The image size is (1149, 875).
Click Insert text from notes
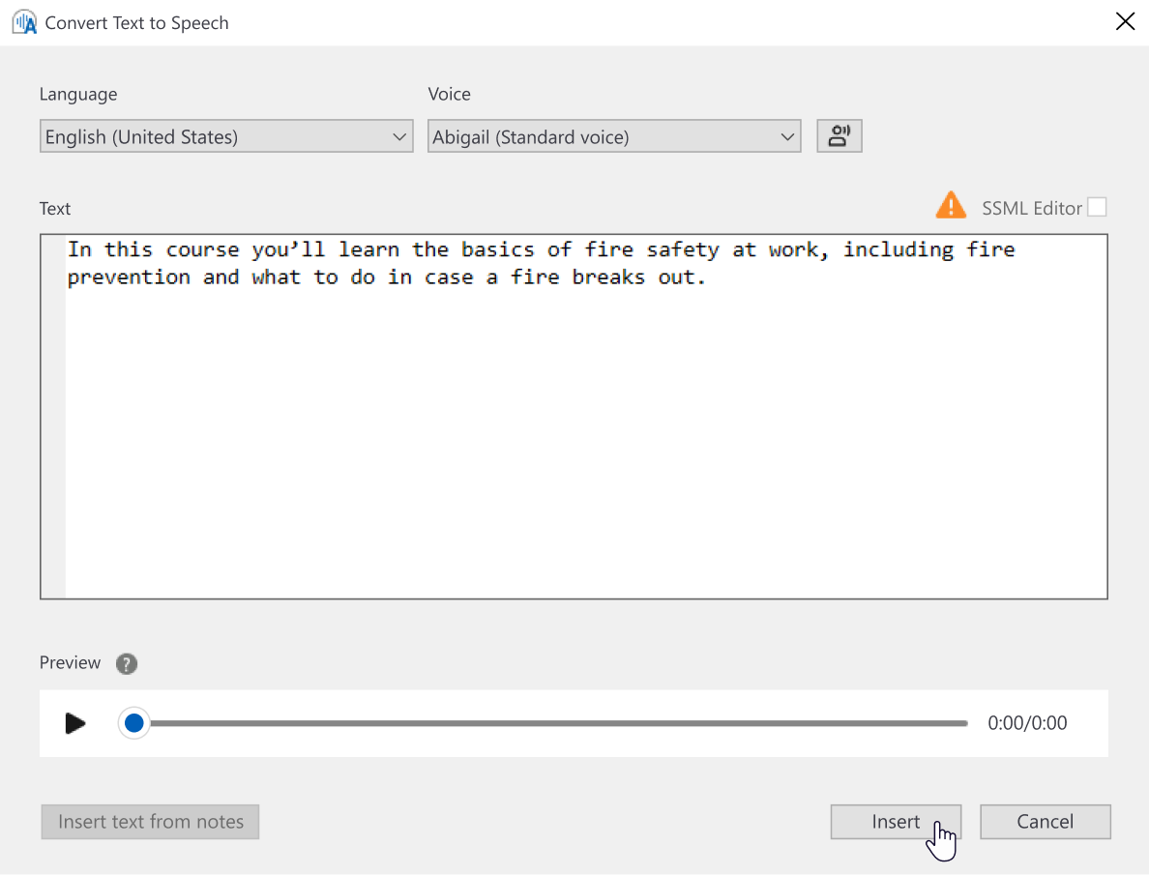(150, 821)
